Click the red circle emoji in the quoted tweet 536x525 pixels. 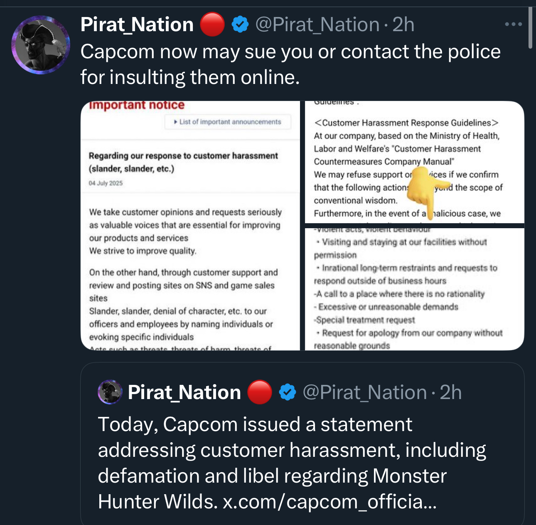point(259,392)
